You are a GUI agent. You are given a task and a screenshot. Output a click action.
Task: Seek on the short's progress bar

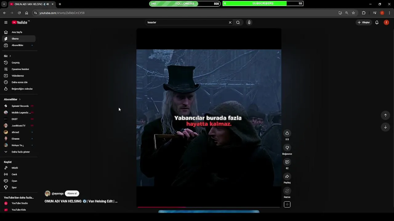point(209,207)
